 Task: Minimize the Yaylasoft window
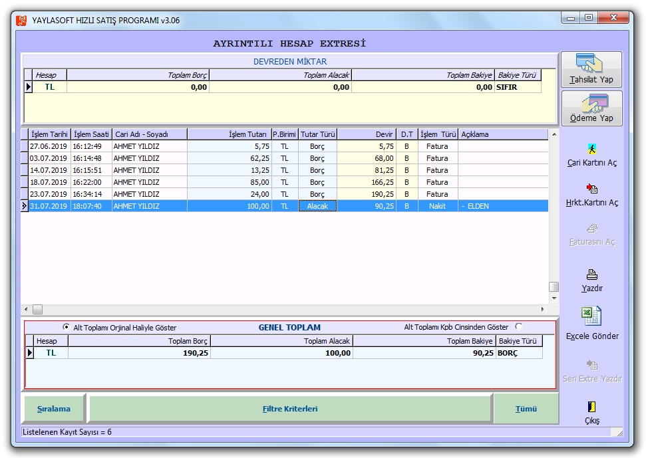pos(571,18)
